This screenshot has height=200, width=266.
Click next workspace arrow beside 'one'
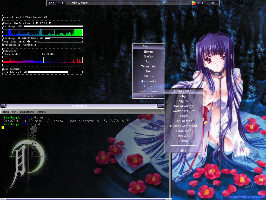click(63, 3)
